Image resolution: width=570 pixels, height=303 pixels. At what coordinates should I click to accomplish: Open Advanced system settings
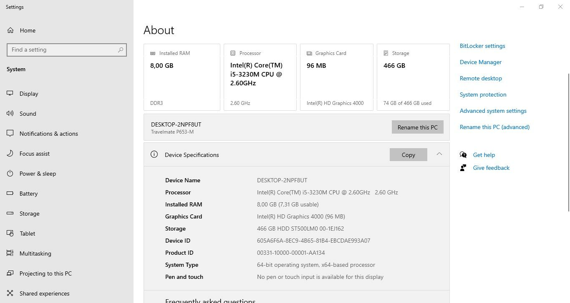point(493,111)
